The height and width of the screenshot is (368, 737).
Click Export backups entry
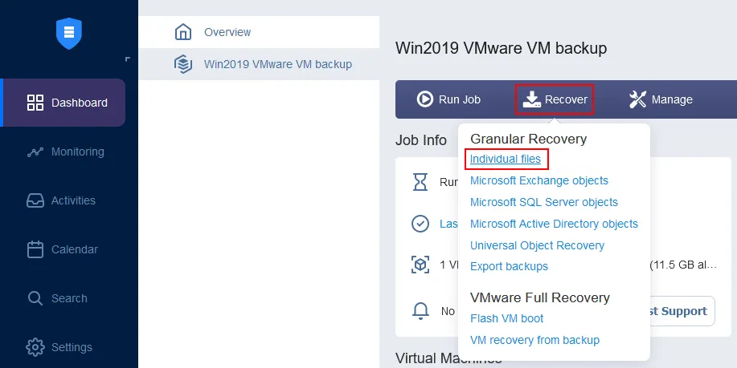[509, 266]
